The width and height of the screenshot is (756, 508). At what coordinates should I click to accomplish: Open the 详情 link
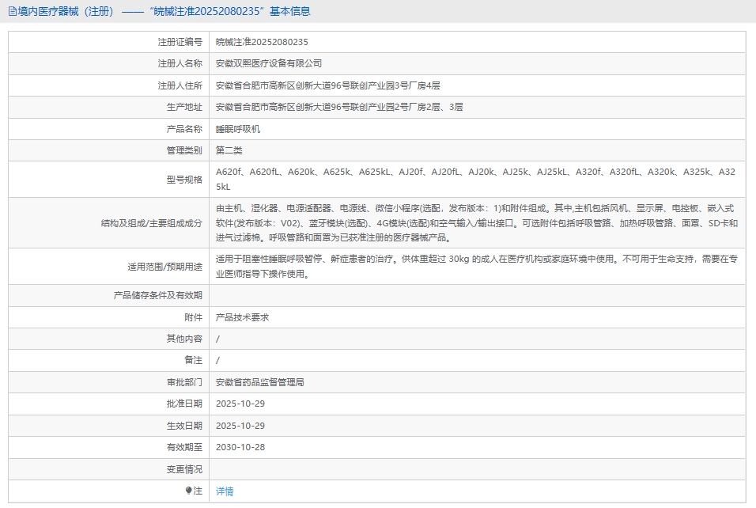click(x=225, y=491)
